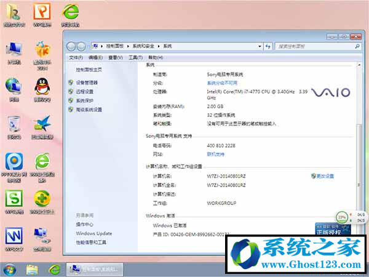The height and width of the screenshot is (277, 369).
Task: Launch WPS Spreadsheets green S icon
Action: (14, 202)
